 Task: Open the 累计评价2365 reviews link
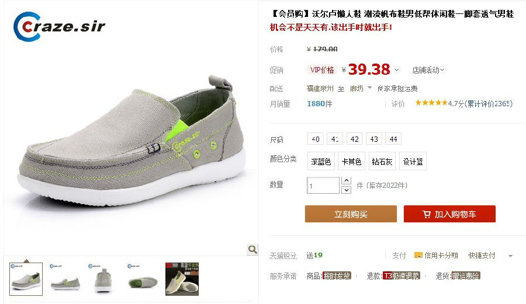489,104
